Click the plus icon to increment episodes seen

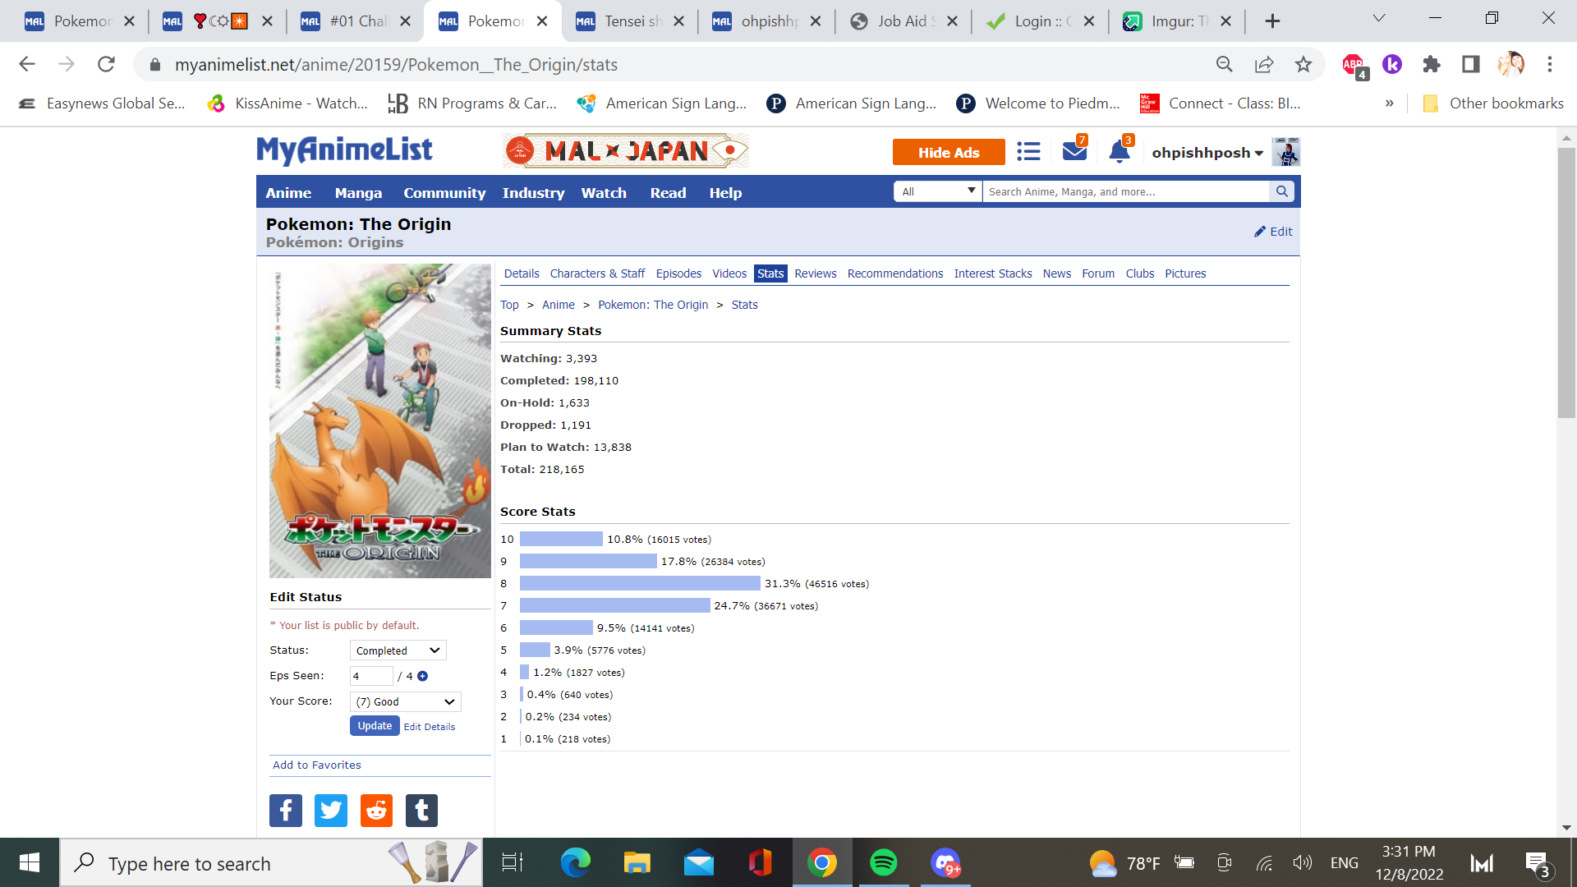point(422,676)
